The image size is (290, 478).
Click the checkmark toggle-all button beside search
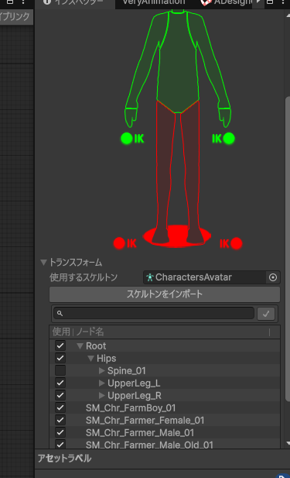tap(266, 314)
